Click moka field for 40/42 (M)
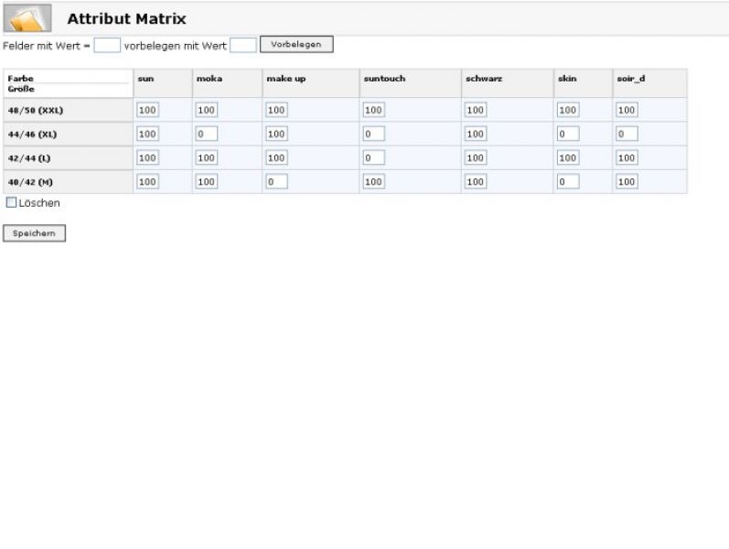729x549 pixels. tap(206, 182)
